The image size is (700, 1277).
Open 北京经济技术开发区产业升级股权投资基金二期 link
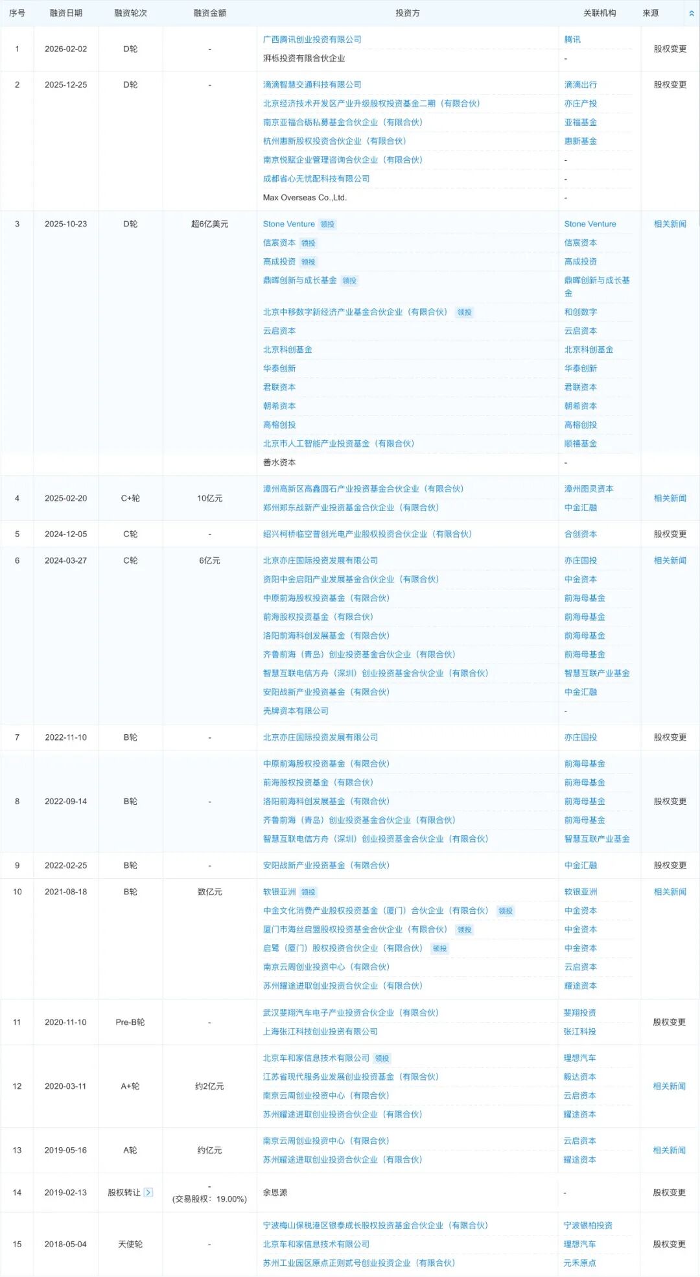(371, 104)
